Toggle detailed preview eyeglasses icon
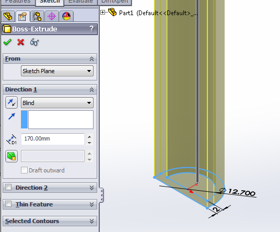This screenshot has width=280, height=232. pyautogui.click(x=34, y=42)
